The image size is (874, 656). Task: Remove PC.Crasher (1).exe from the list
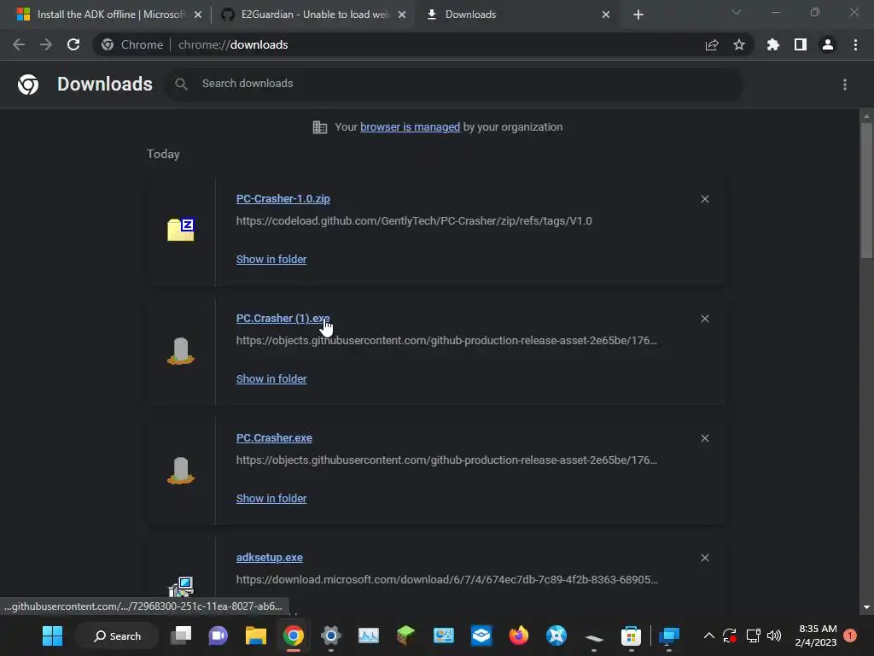[x=704, y=319]
